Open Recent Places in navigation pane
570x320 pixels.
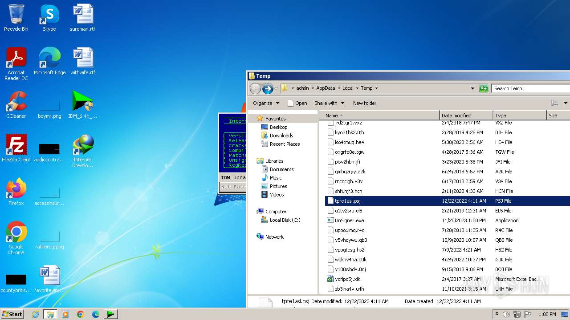pos(285,144)
